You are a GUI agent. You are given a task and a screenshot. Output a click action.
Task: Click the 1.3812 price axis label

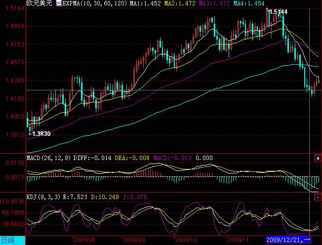(x=15, y=135)
